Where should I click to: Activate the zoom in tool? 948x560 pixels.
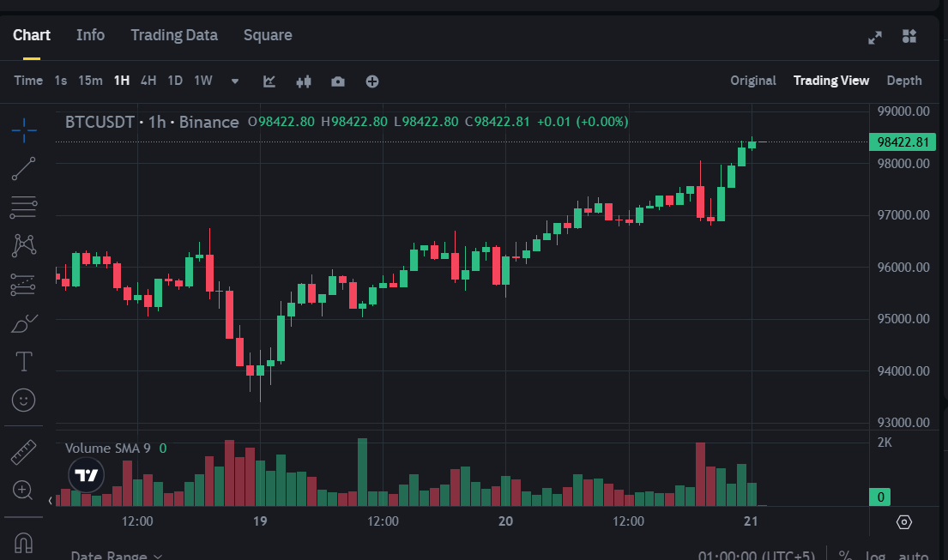pyautogui.click(x=22, y=490)
